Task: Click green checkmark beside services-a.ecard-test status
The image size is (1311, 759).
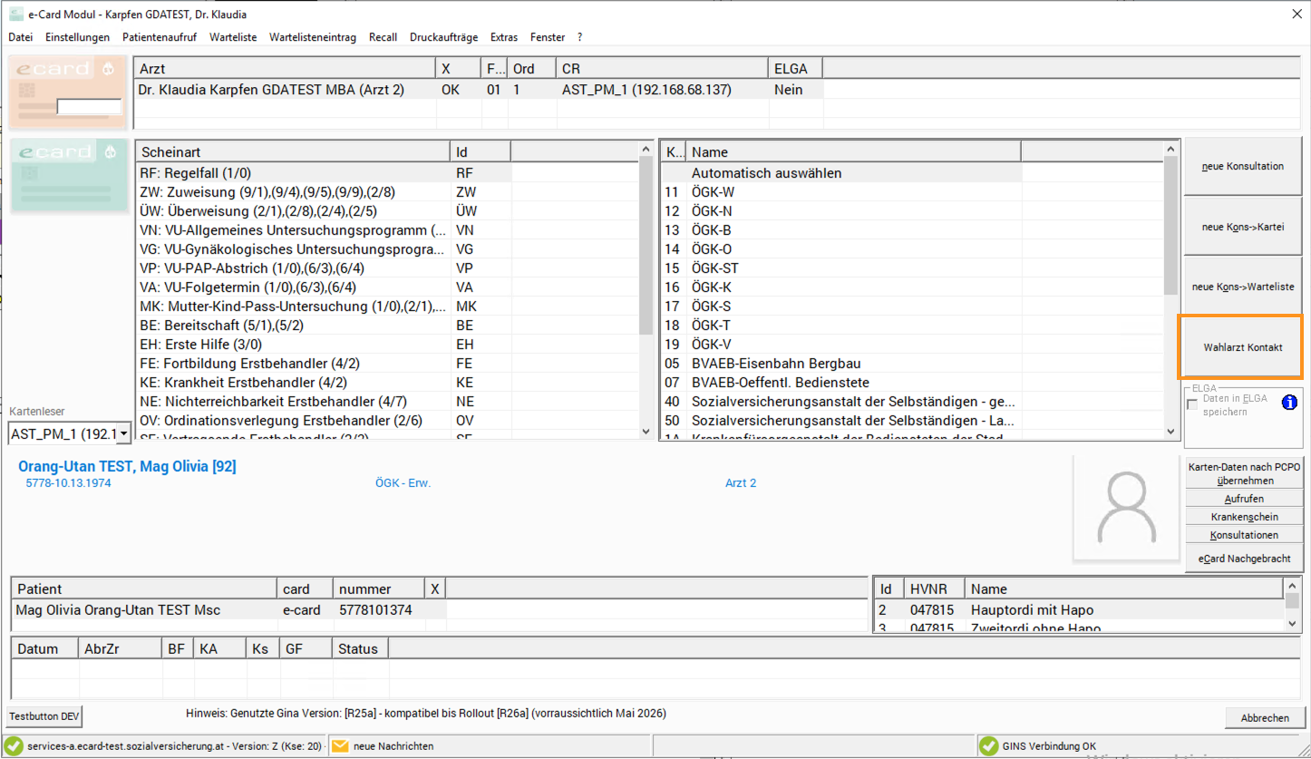Action: click(14, 746)
